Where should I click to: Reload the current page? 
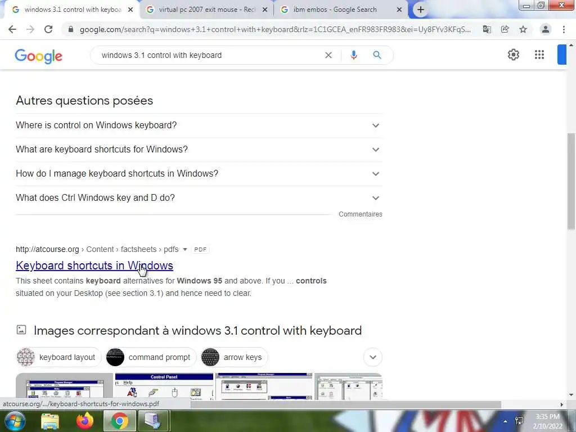click(48, 29)
